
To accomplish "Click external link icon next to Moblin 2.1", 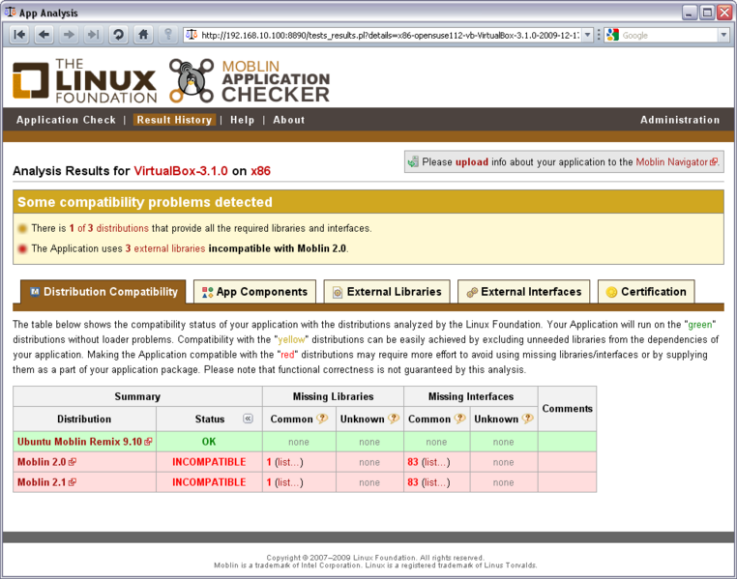I will coord(73,482).
